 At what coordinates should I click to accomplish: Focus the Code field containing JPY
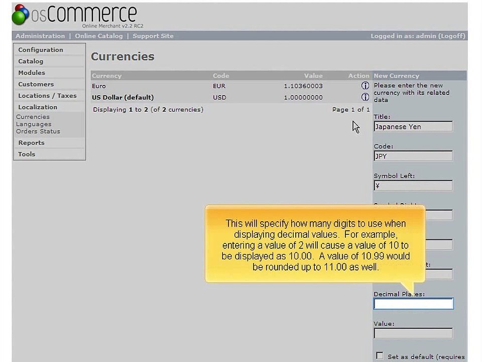click(413, 156)
